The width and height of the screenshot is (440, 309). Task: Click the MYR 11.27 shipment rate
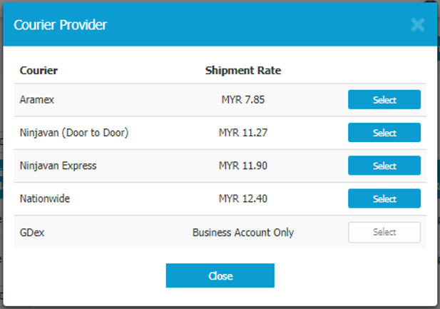point(242,133)
